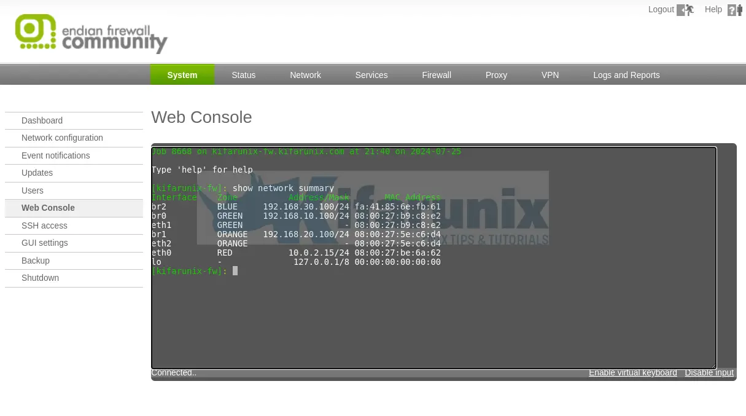The height and width of the screenshot is (416, 746).
Task: Click the lo loopback interface name
Action: click(157, 262)
